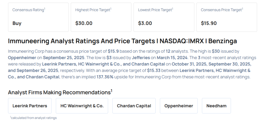Viewport: 263px width, 127px height.
Task: Click the Leerink Partners firm button
Action: [30, 106]
